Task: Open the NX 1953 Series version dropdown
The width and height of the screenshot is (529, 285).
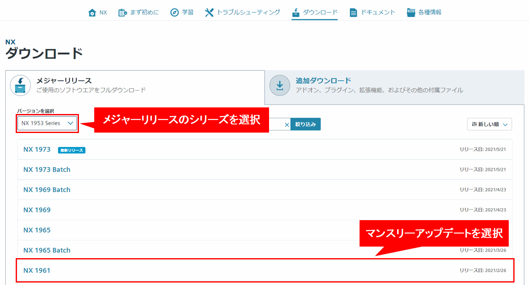Action: click(x=47, y=123)
